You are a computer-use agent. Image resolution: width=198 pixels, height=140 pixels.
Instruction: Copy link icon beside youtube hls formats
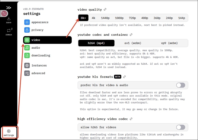[x=124, y=77]
